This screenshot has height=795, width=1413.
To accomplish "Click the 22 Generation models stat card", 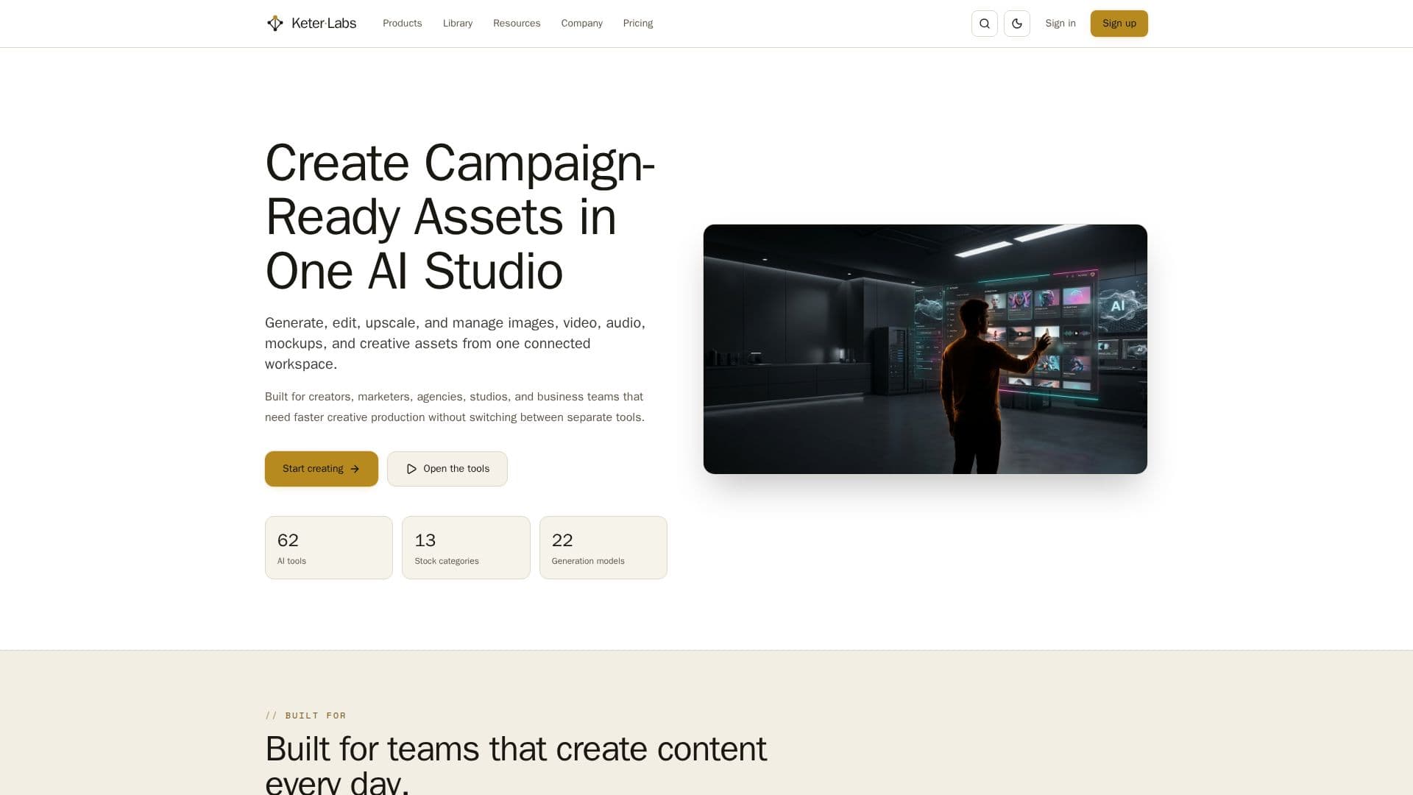I will click(603, 548).
